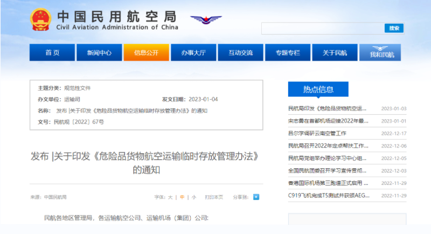Click 打印本页 print link
This screenshot has width=431, height=234.
coord(214,197)
